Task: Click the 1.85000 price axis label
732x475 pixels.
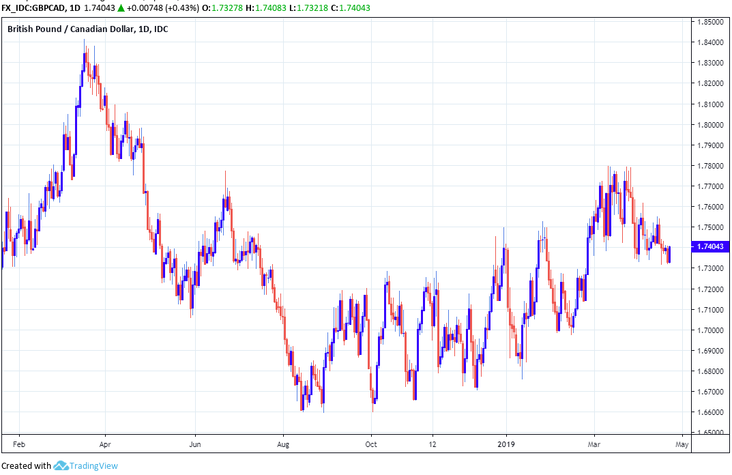Action: click(710, 22)
